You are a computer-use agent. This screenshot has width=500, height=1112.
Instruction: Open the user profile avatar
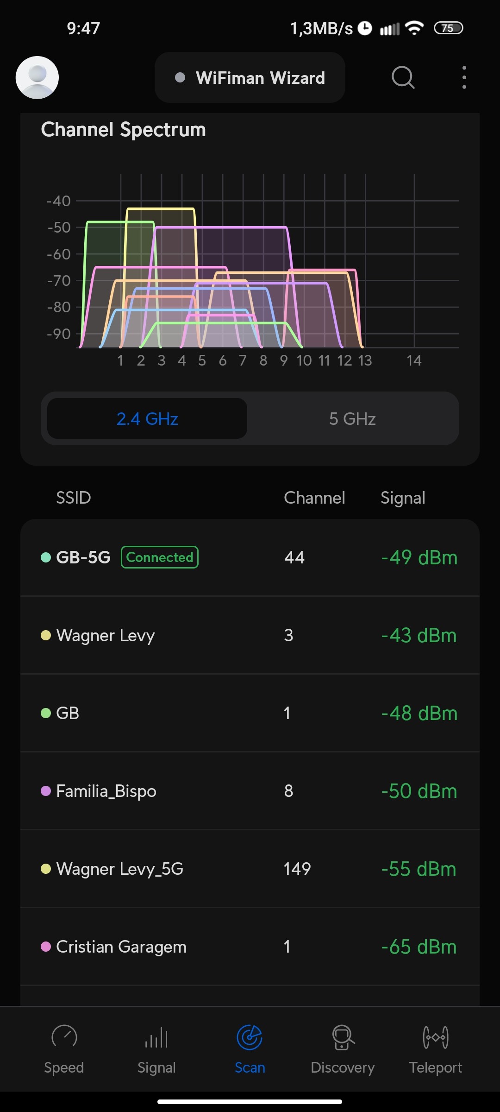pos(37,77)
